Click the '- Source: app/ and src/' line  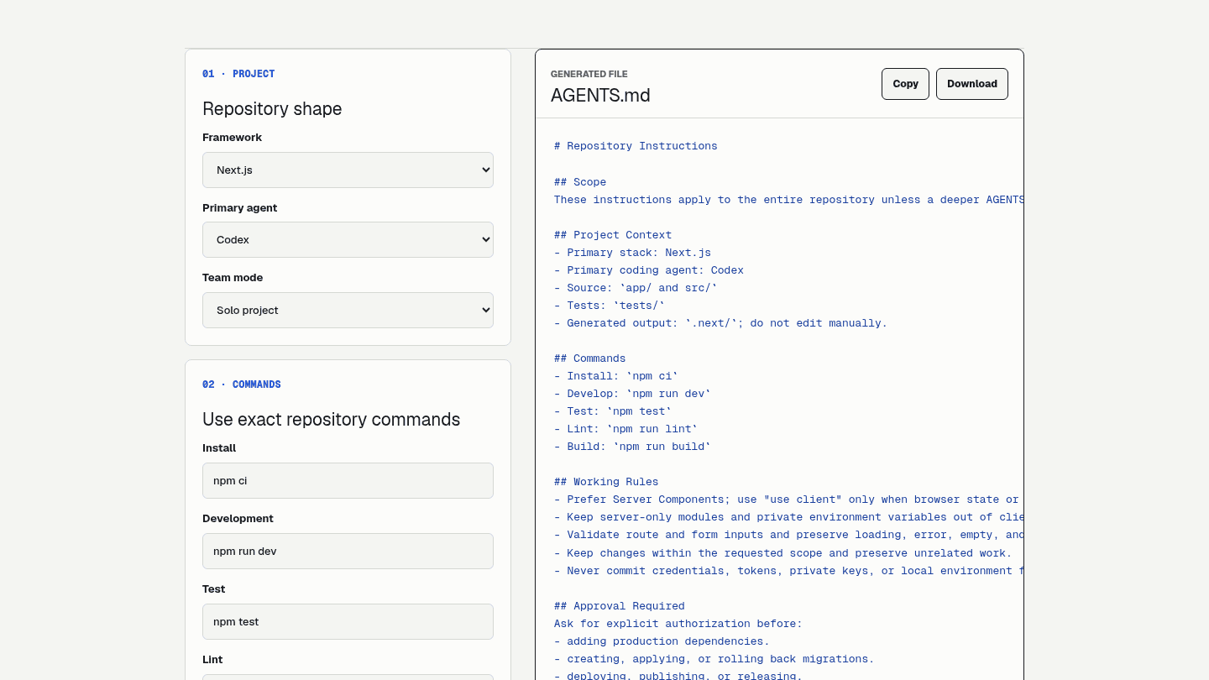click(636, 288)
